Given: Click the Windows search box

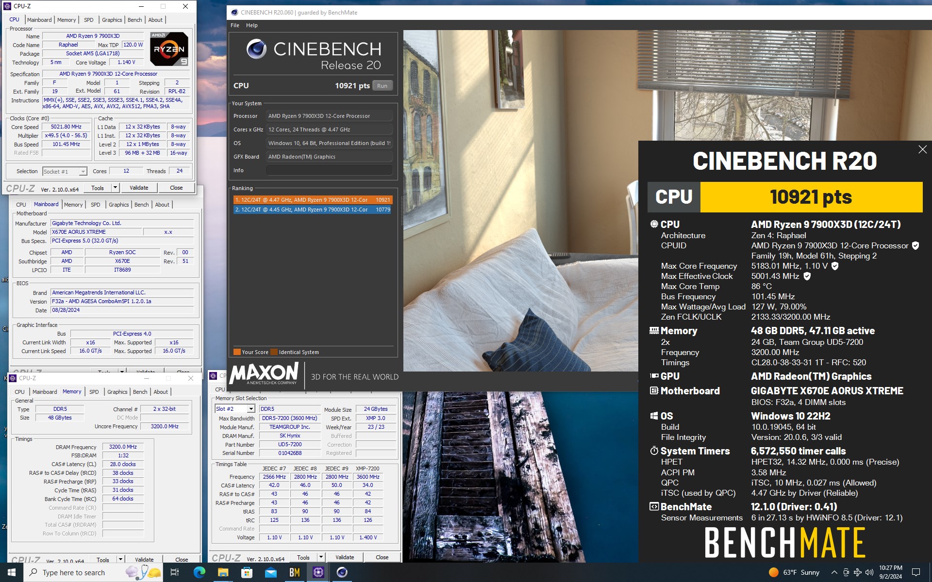Looking at the screenshot, I should (92, 572).
